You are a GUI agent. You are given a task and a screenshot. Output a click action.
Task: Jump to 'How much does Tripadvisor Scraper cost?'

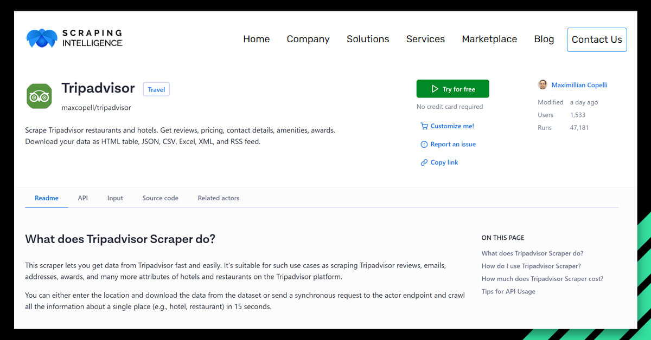pos(542,279)
